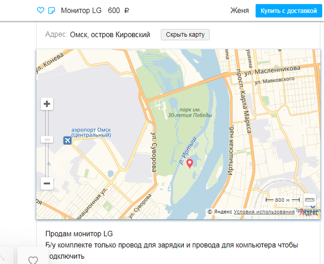Click the Omsk airport plane icon
This screenshot has width=324, height=264.
pyautogui.click(x=68, y=141)
